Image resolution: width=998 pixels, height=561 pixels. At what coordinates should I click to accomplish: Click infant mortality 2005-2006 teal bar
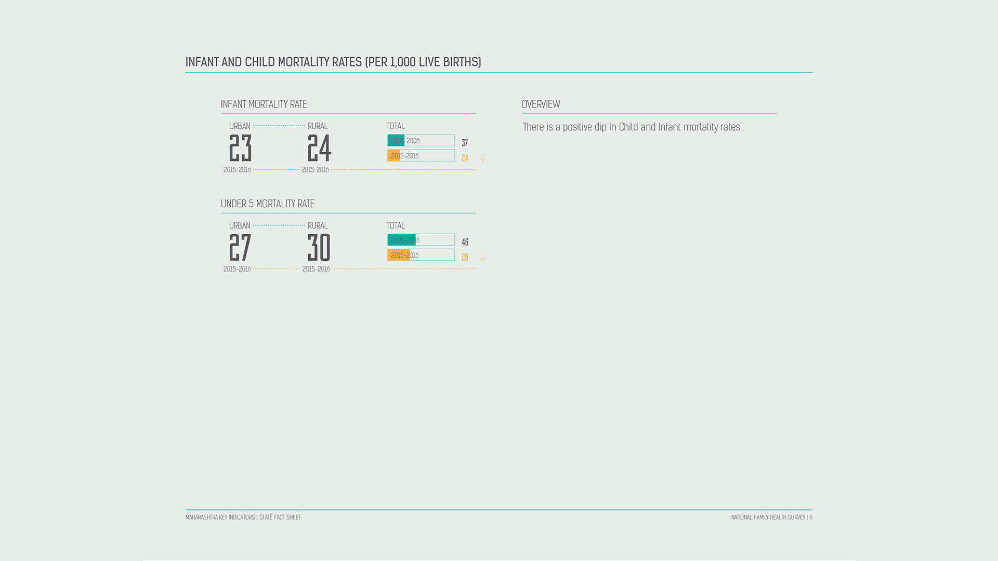tap(396, 141)
